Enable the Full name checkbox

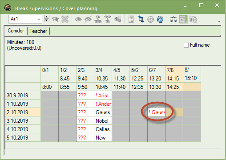point(186,45)
